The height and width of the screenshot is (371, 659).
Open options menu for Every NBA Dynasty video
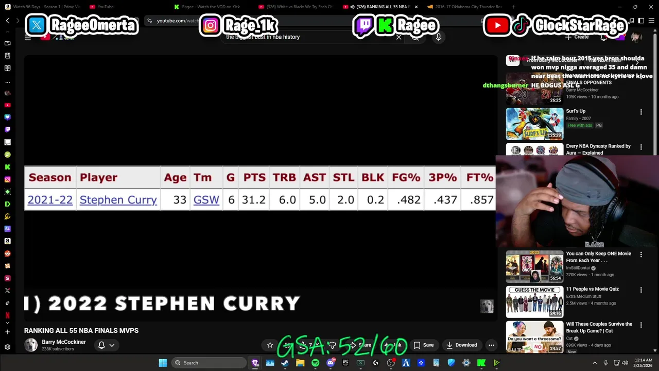coord(641,147)
